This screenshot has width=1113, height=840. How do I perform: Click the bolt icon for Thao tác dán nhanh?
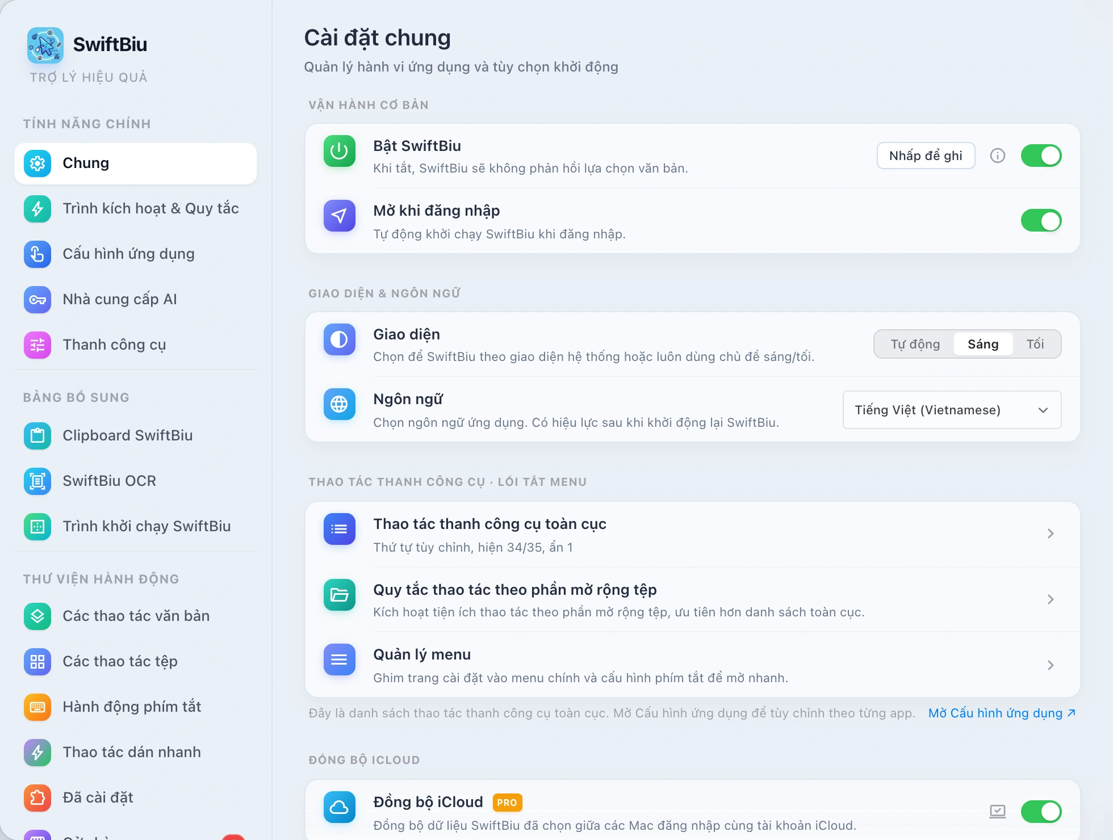click(37, 753)
